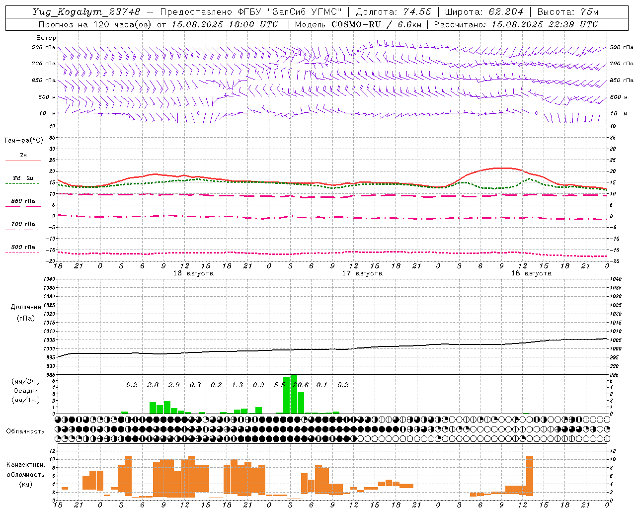Select the 'Рассчитано: 15.08.2025 22:39 UTC' text
Image resolution: width=636 pixels, height=509 pixels.
pos(516,24)
